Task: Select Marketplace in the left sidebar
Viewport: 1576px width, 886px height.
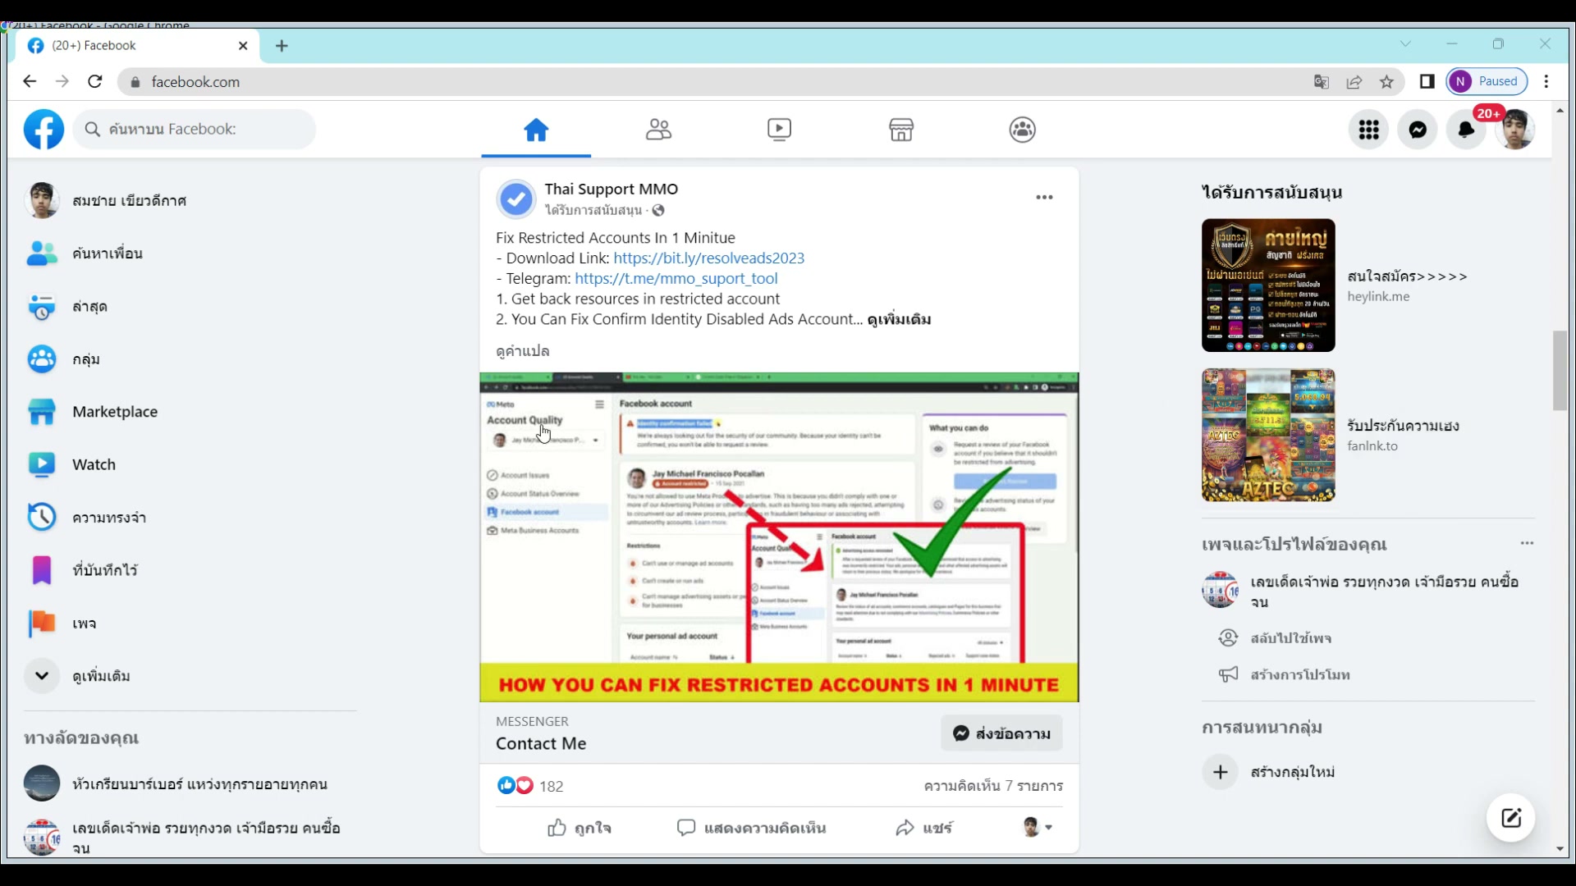Action: [x=114, y=412]
